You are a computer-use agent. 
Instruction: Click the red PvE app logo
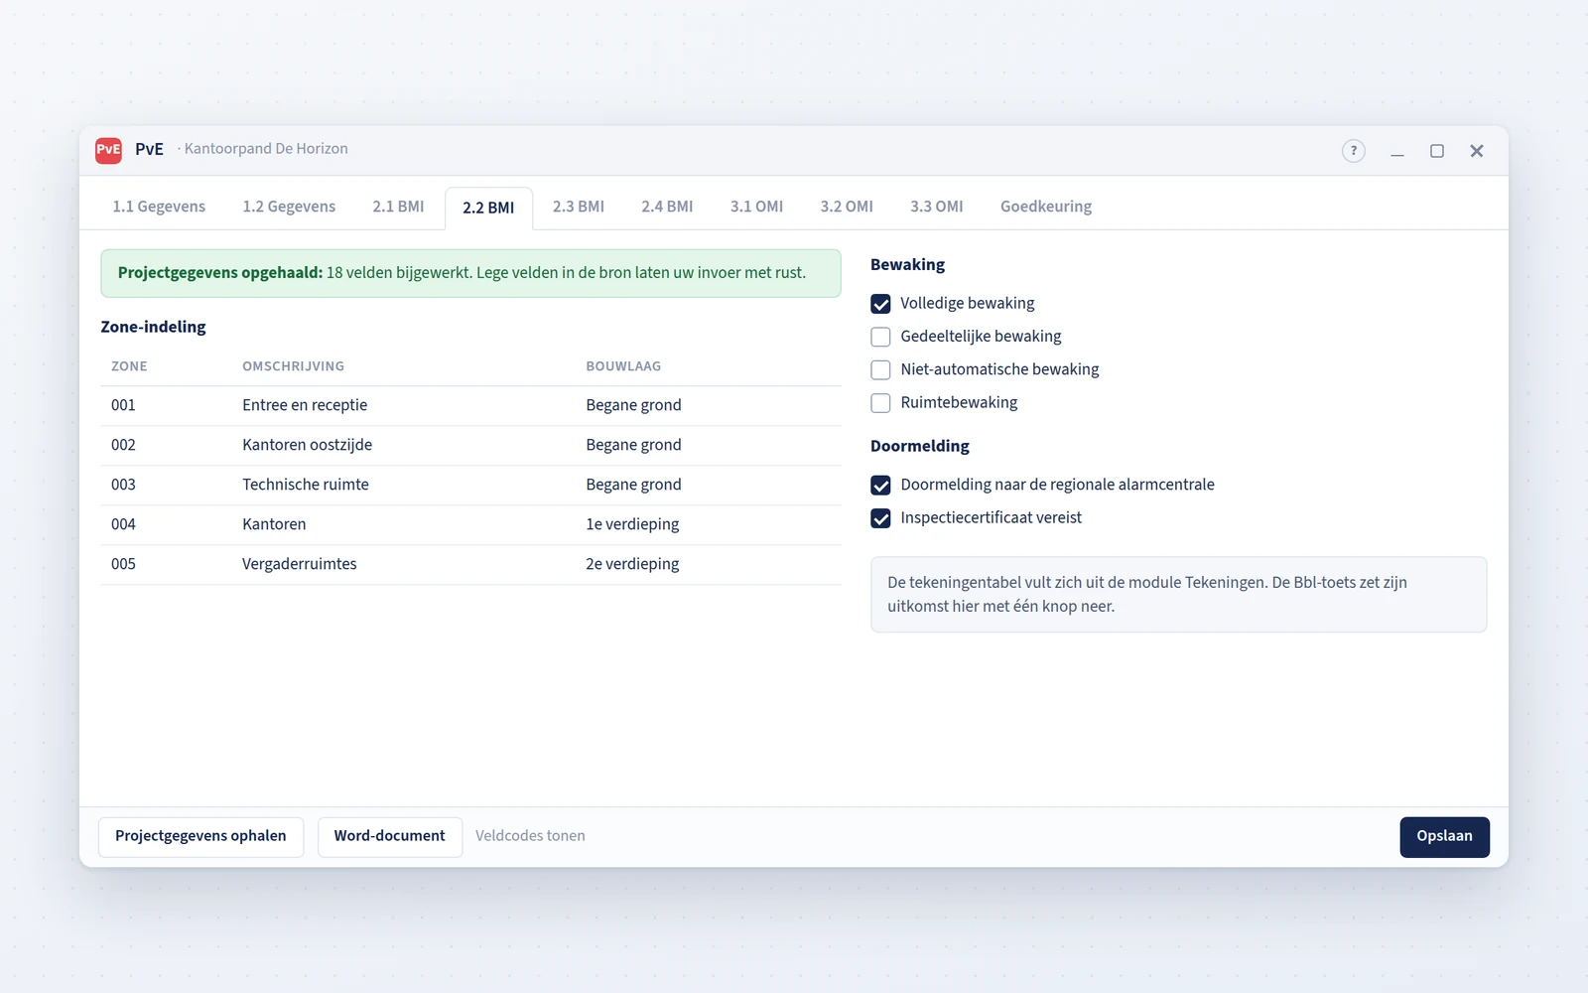click(108, 150)
